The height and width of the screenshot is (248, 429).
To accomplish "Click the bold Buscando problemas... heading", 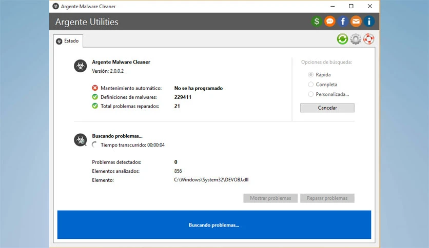I will 117,136.
